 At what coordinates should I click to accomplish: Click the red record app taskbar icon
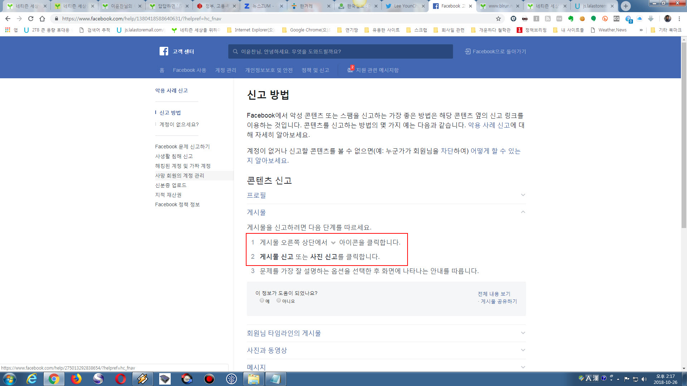tap(209, 379)
